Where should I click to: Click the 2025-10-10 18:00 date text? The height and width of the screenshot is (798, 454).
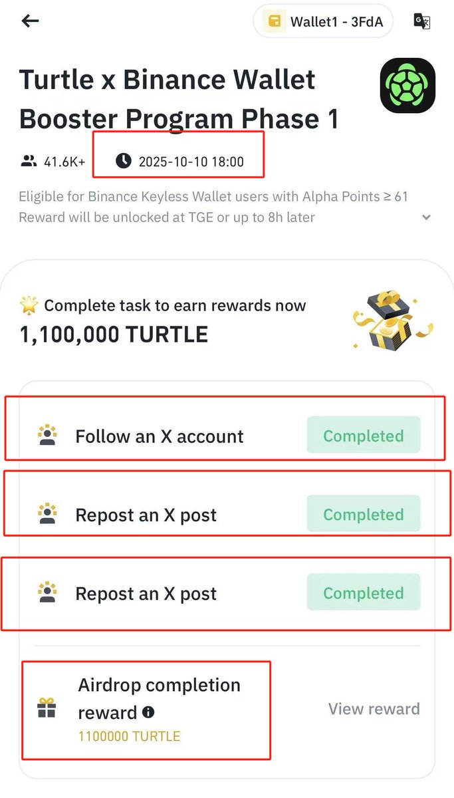pos(191,162)
